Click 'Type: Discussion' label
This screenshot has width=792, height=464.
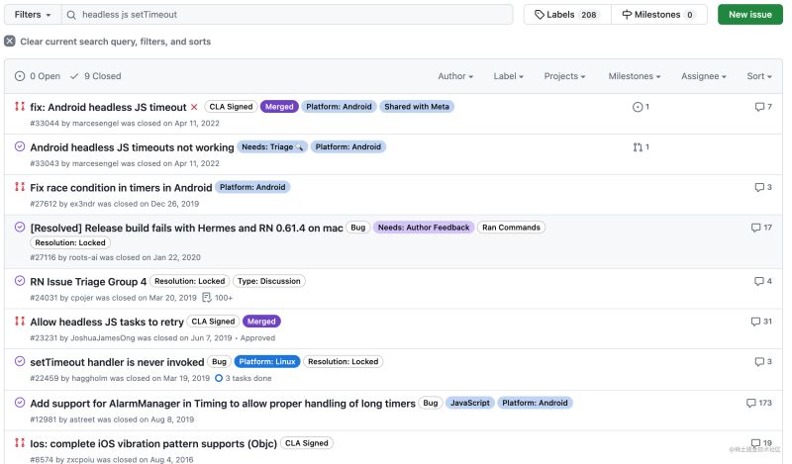click(268, 281)
